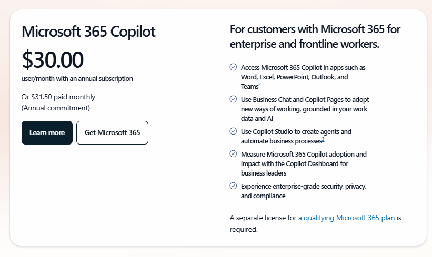Click the checkmark icon beside Experience enterprise-grade security
The image size is (432, 257).
coord(233,186)
